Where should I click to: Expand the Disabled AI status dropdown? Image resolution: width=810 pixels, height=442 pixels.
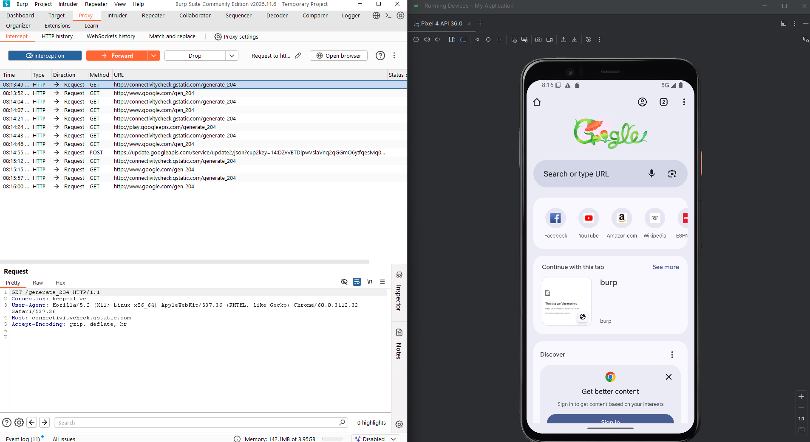394,439
